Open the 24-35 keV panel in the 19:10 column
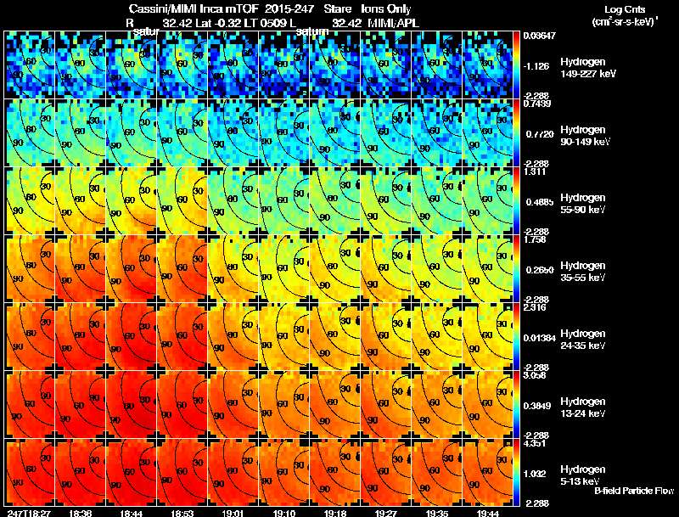679x517 pixels. tap(284, 336)
